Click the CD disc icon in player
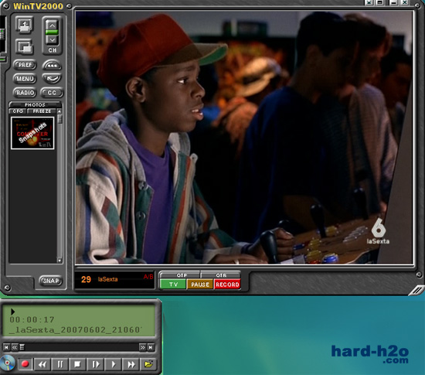Screen dimensions: 425x375 7,363
